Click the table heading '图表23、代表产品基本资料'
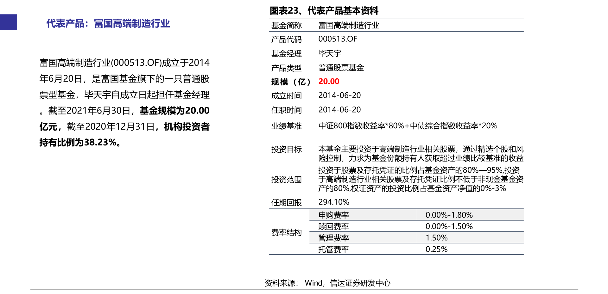Image resolution: width=608 pixels, height=294 pixels. (x=324, y=11)
